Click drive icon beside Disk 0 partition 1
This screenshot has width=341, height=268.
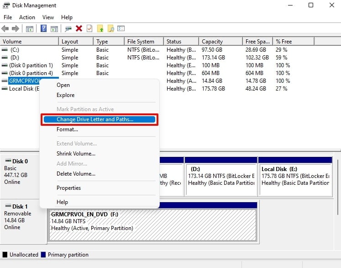pos(5,65)
